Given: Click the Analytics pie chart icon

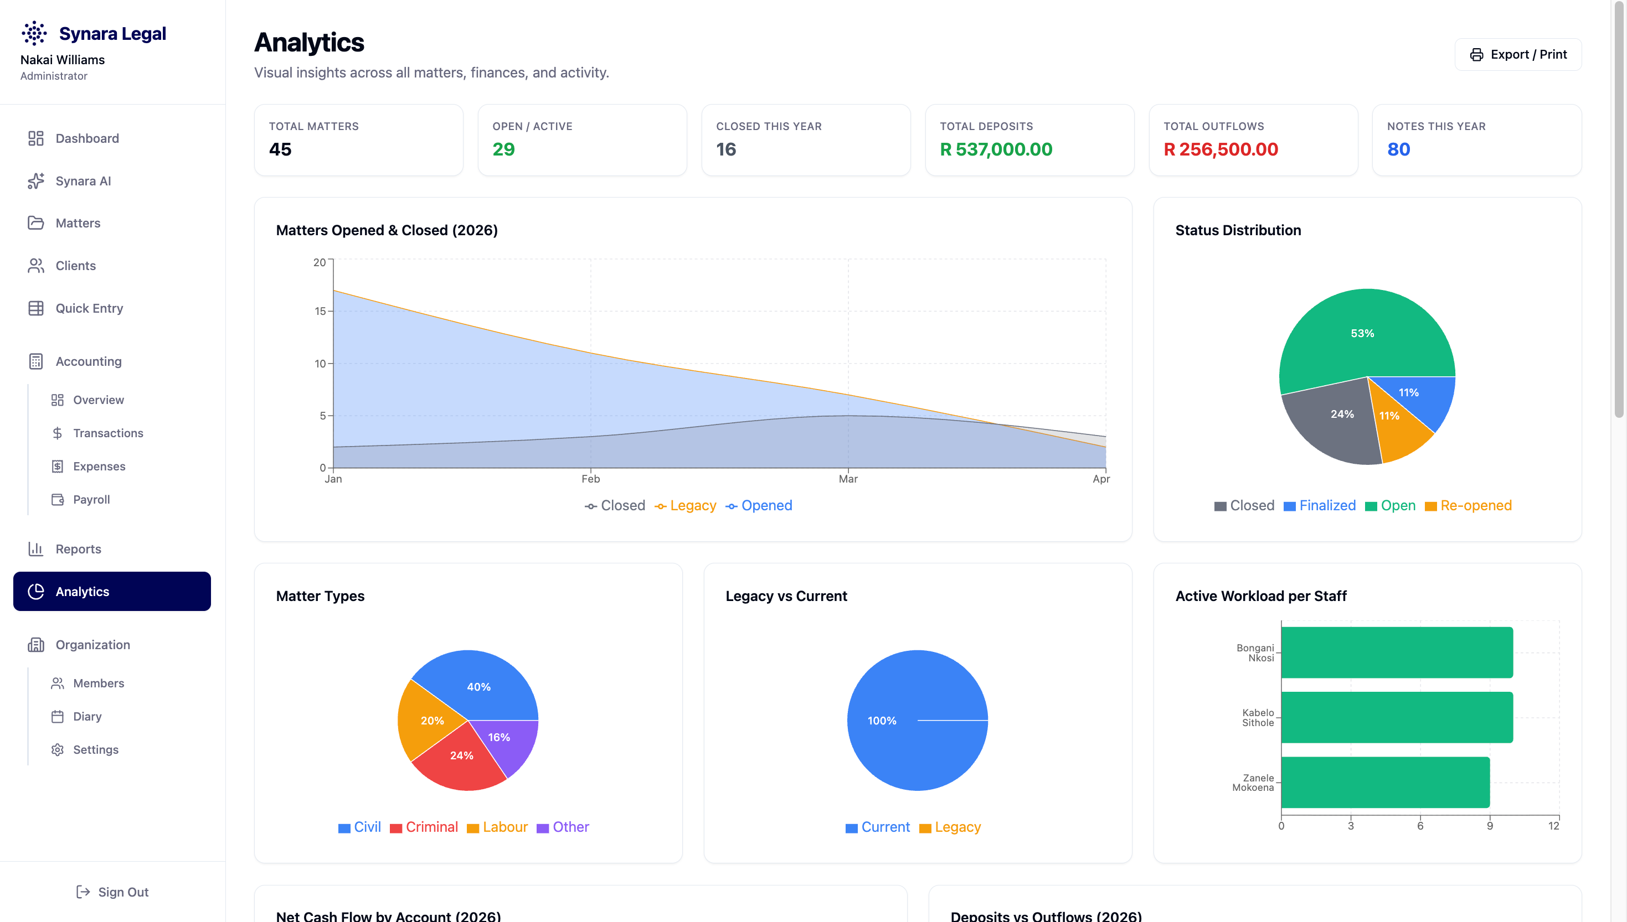Looking at the screenshot, I should pyautogui.click(x=35, y=591).
